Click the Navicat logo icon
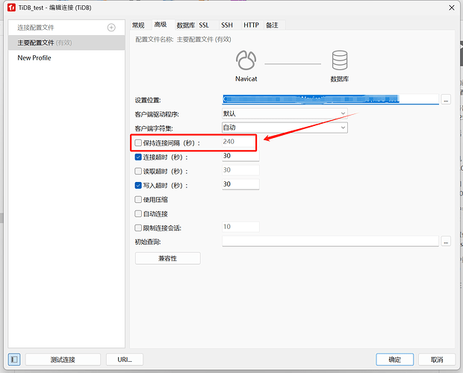Image resolution: width=463 pixels, height=373 pixels. [x=246, y=60]
